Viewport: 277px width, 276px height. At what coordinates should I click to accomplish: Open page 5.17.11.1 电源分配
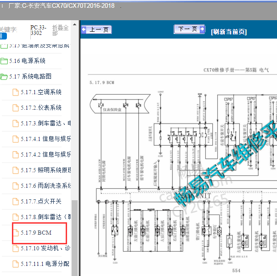[45, 264]
